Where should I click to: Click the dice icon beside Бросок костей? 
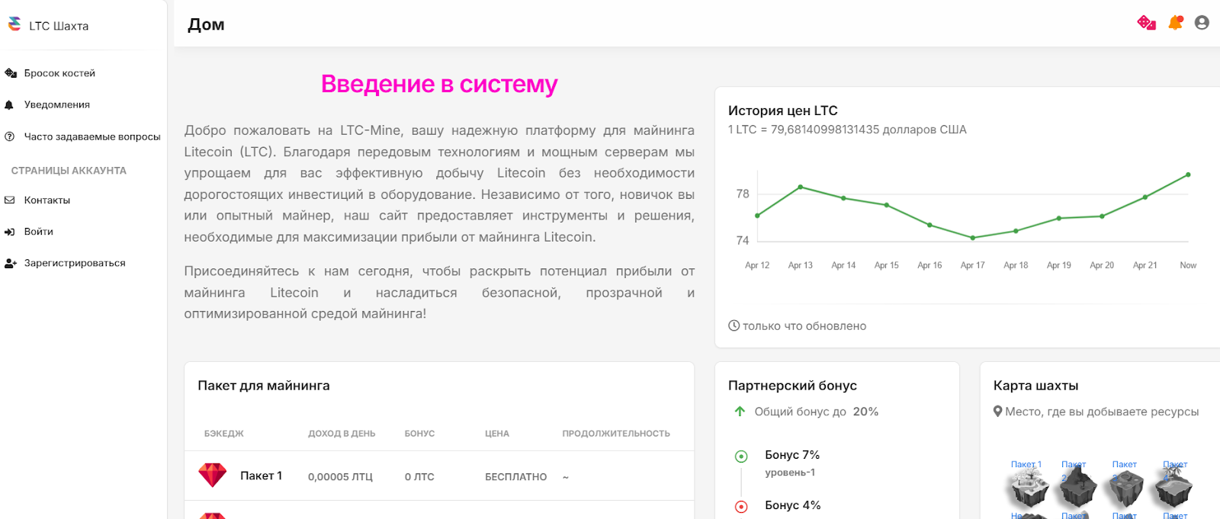[11, 73]
